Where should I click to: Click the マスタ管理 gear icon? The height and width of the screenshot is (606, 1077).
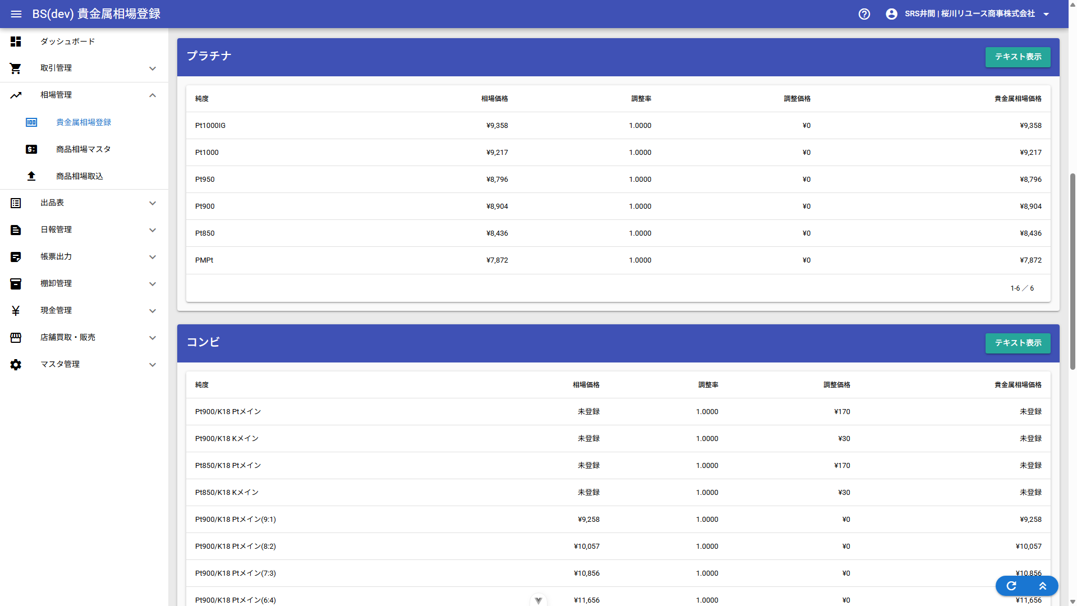[x=16, y=365]
